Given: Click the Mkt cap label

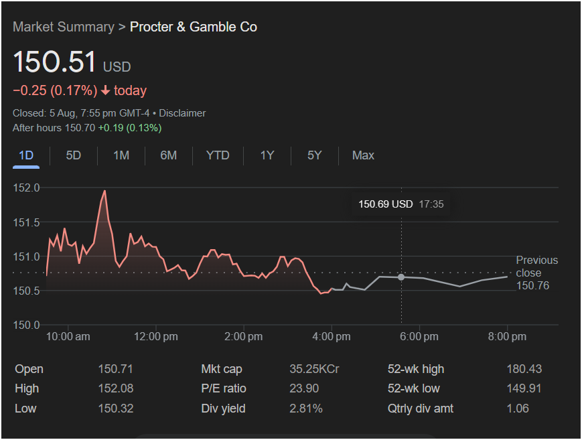Looking at the screenshot, I should [222, 369].
